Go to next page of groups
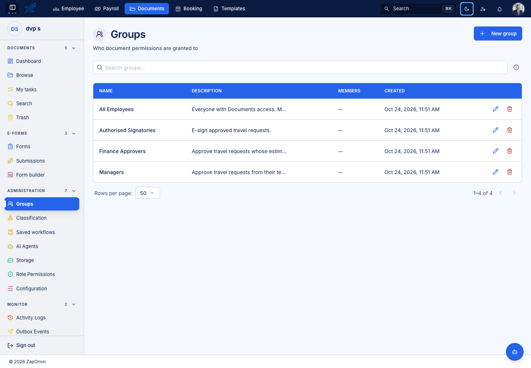 coord(514,193)
